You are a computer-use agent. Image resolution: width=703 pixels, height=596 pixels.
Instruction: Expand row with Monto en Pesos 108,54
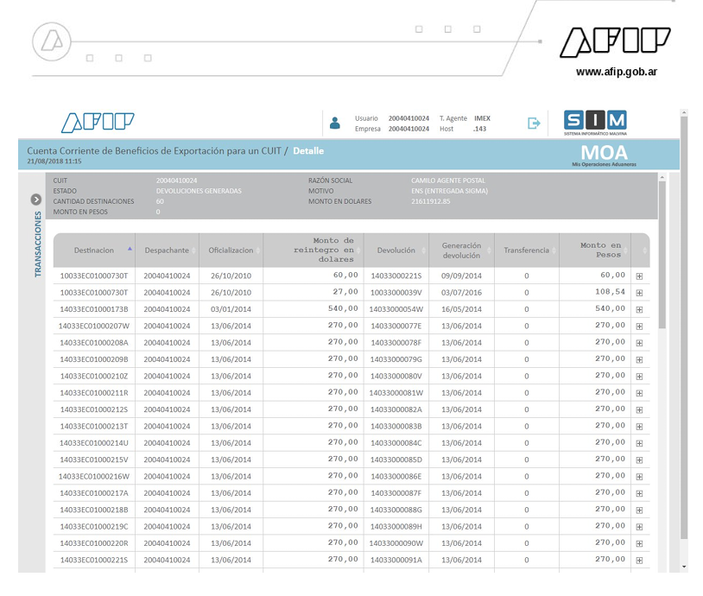639,293
